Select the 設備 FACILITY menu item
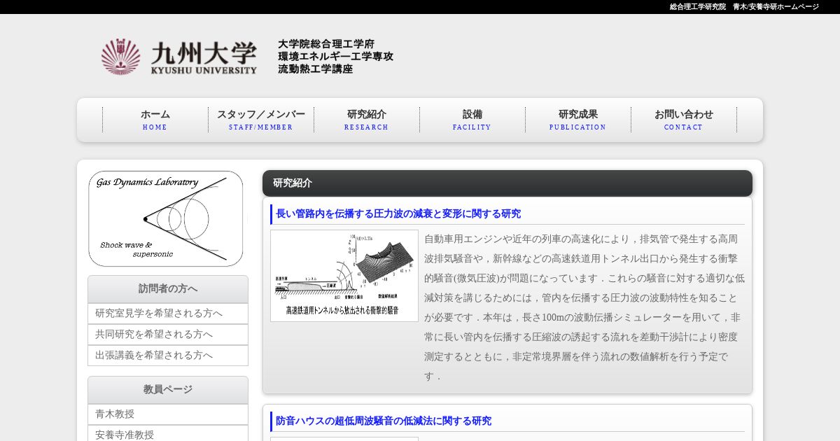Viewport: 840px width, 441px height. point(472,120)
